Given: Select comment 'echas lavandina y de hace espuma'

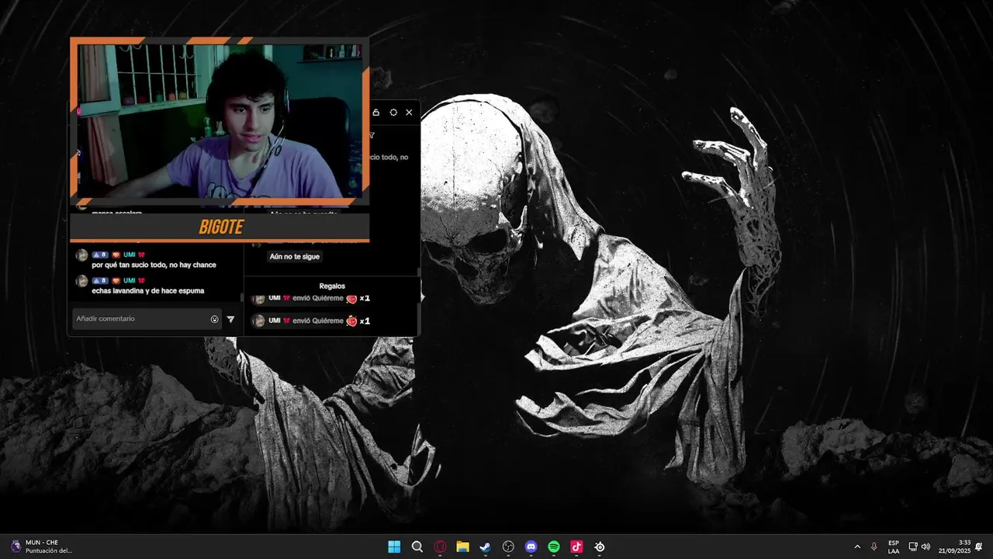Looking at the screenshot, I should (x=148, y=291).
